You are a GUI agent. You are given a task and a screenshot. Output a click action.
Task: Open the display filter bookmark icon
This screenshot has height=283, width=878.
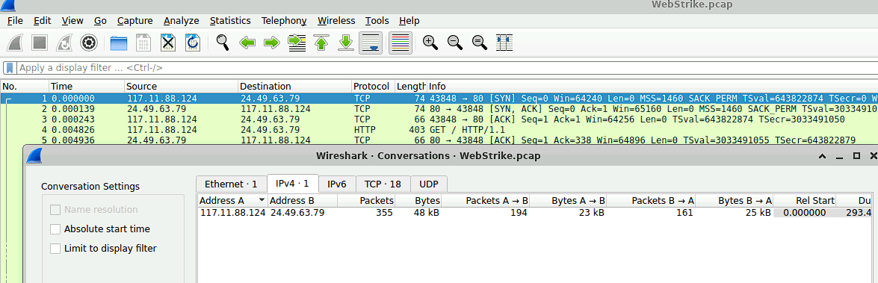10,68
